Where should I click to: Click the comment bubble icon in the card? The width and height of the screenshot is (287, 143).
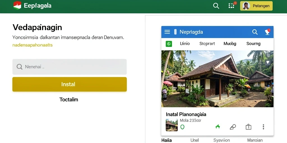233,127
